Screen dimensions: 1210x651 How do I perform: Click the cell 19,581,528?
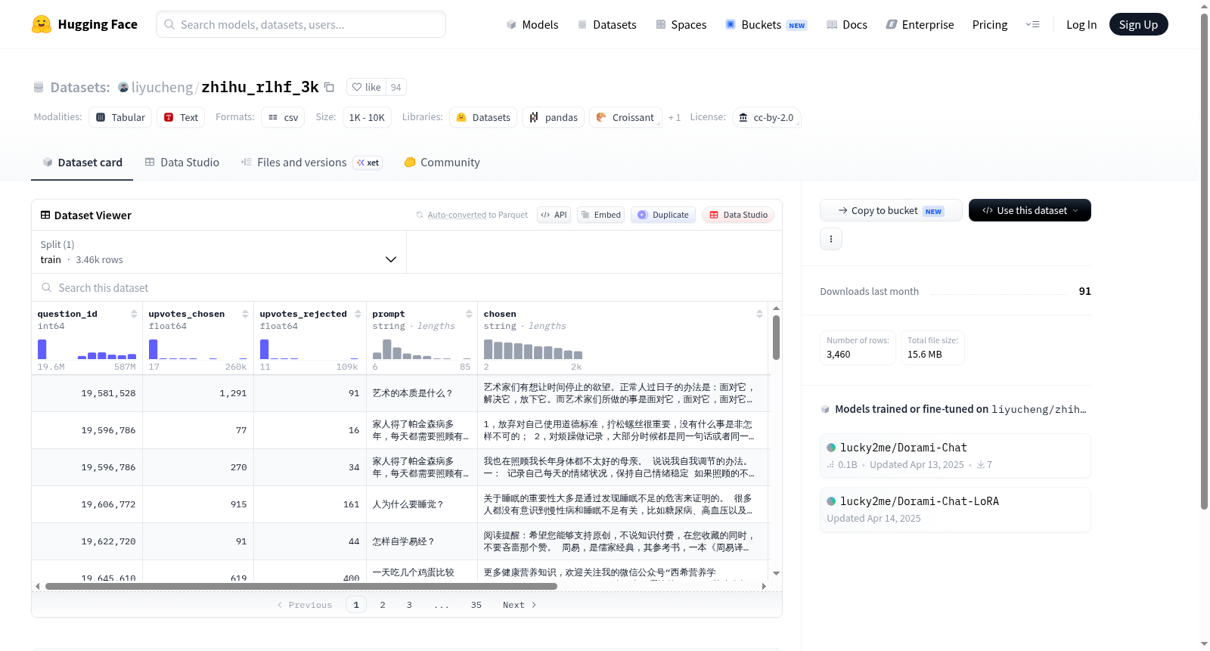pos(87,393)
